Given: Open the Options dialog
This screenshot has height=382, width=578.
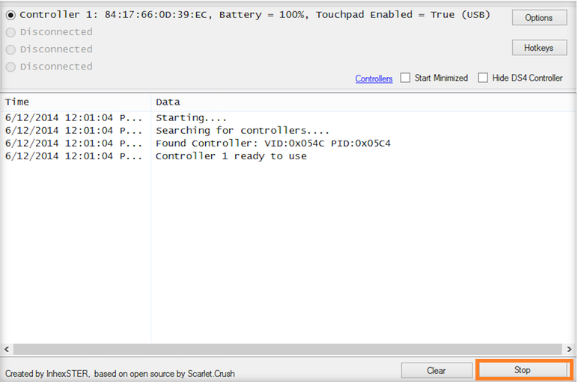Looking at the screenshot, I should click(x=538, y=18).
